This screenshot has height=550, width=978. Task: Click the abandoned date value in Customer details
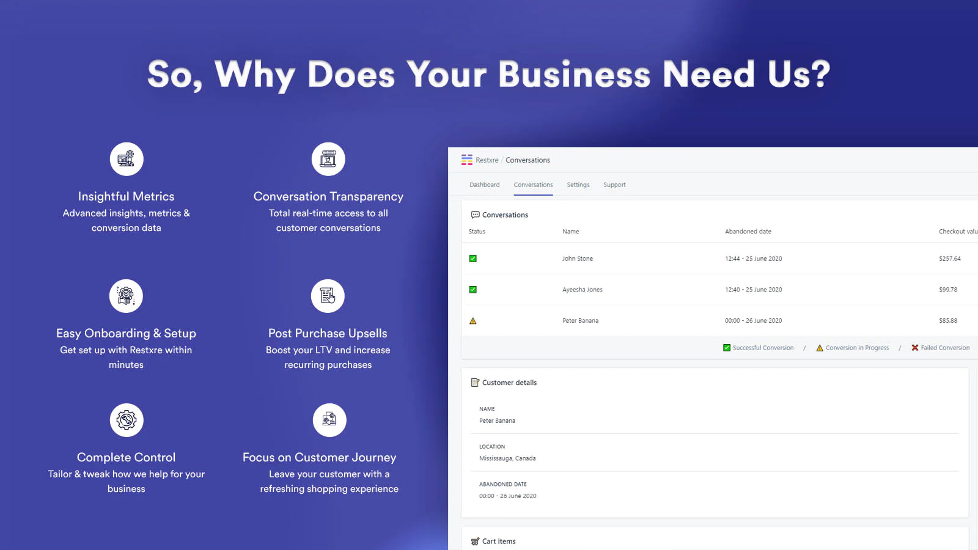(507, 496)
